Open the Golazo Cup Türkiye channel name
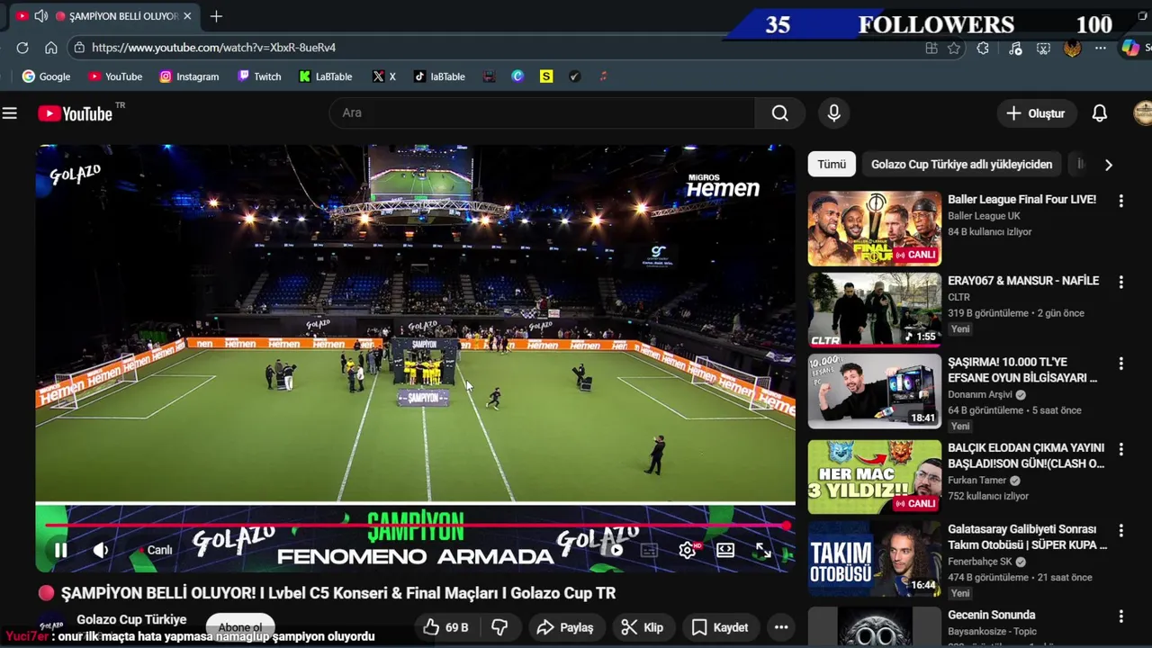This screenshot has width=1152, height=648. 131,619
